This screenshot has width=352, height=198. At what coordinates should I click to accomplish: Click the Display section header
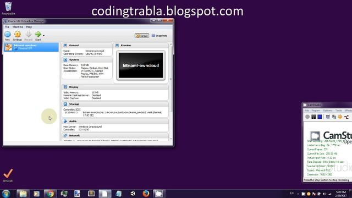pyautogui.click(x=115, y=87)
